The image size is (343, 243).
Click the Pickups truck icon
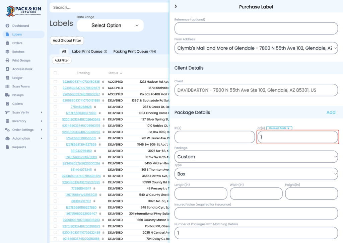coord(8,95)
